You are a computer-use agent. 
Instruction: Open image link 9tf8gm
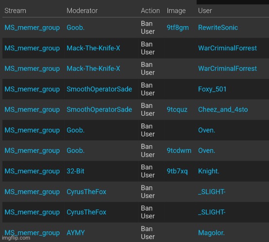point(178,28)
